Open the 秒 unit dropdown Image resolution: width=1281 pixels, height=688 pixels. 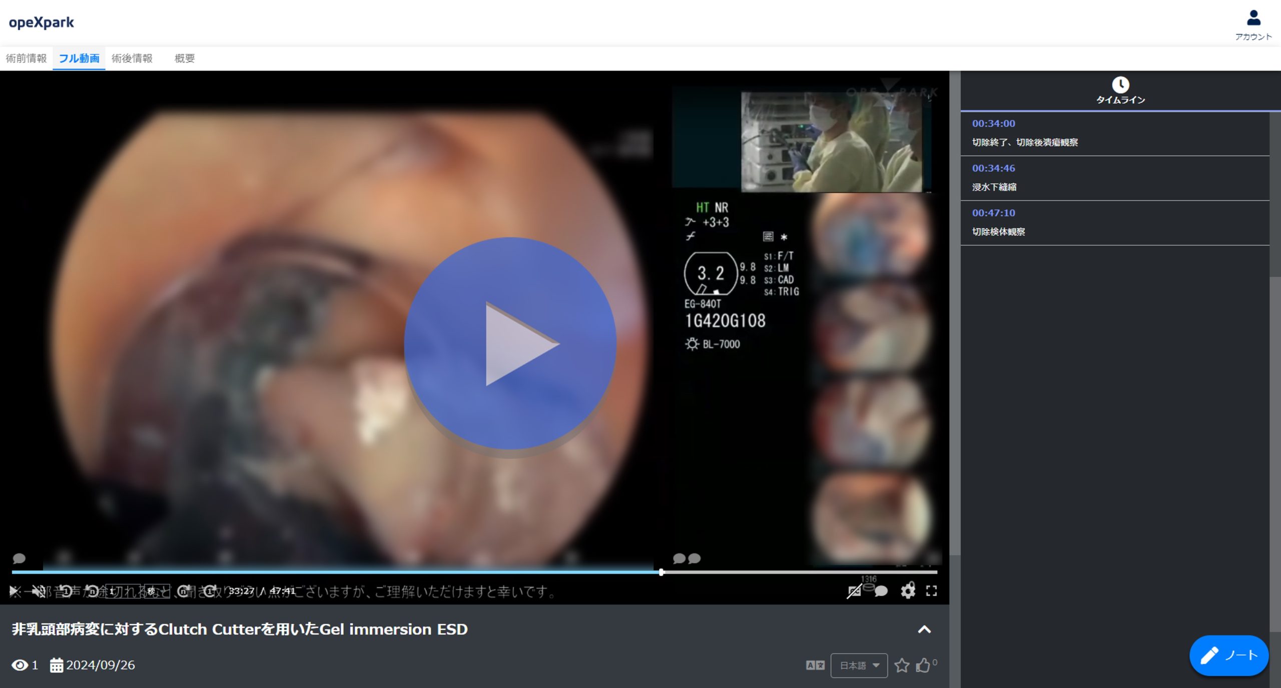tap(157, 591)
